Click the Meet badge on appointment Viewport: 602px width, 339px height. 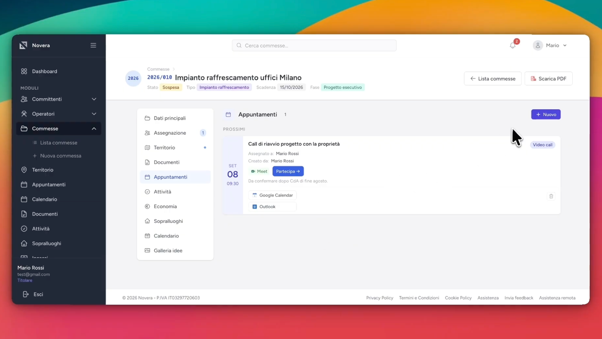click(259, 171)
